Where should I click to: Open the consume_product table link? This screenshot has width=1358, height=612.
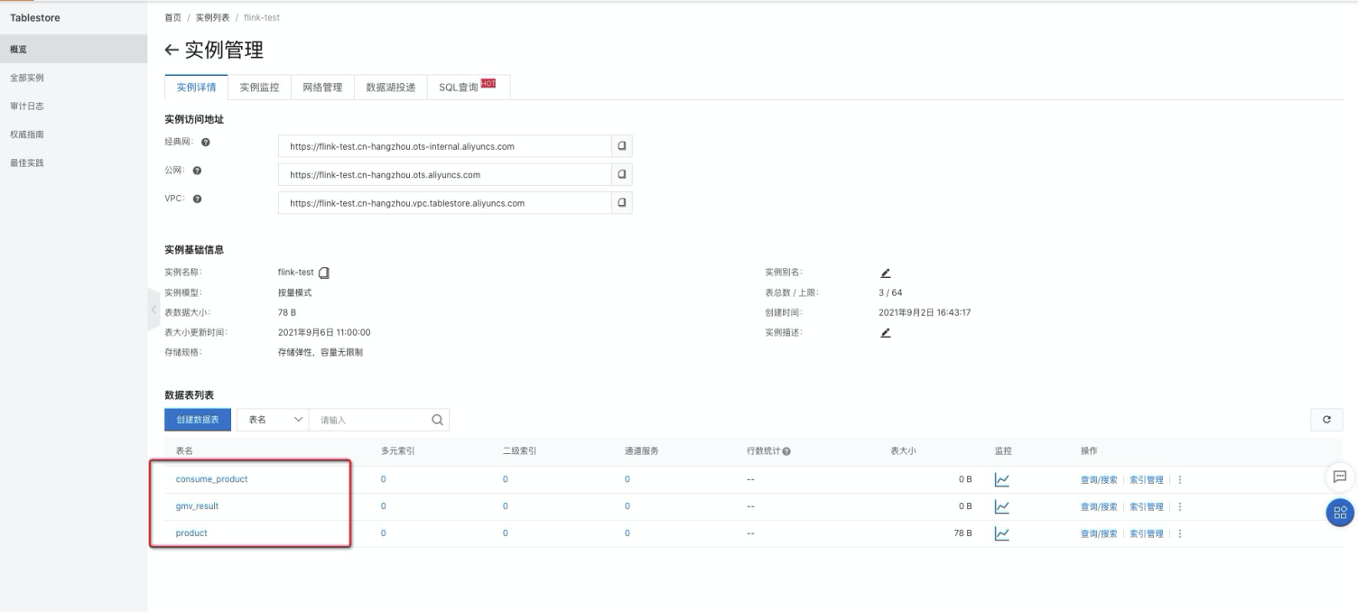tap(211, 479)
